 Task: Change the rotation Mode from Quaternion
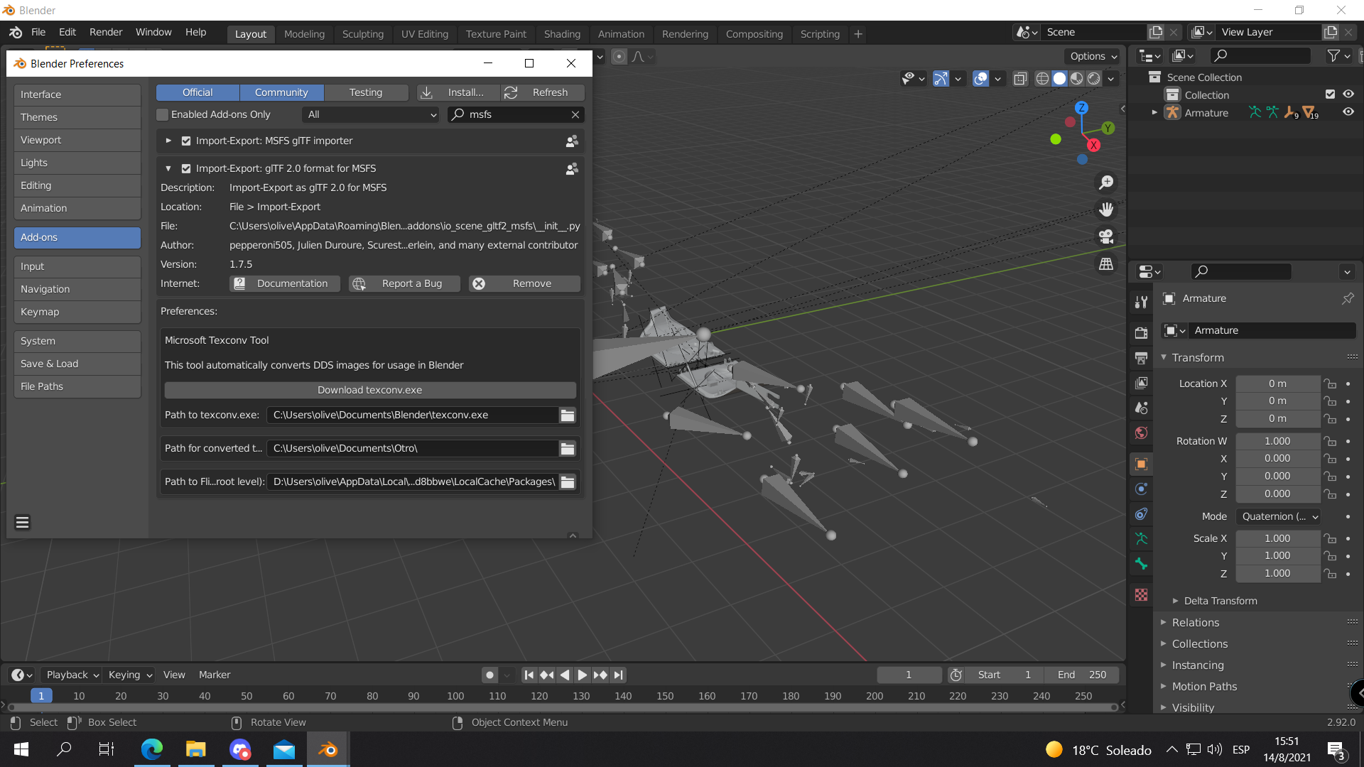coord(1277,516)
